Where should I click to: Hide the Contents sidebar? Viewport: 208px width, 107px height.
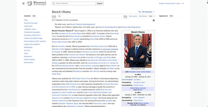[x=34, y=16]
